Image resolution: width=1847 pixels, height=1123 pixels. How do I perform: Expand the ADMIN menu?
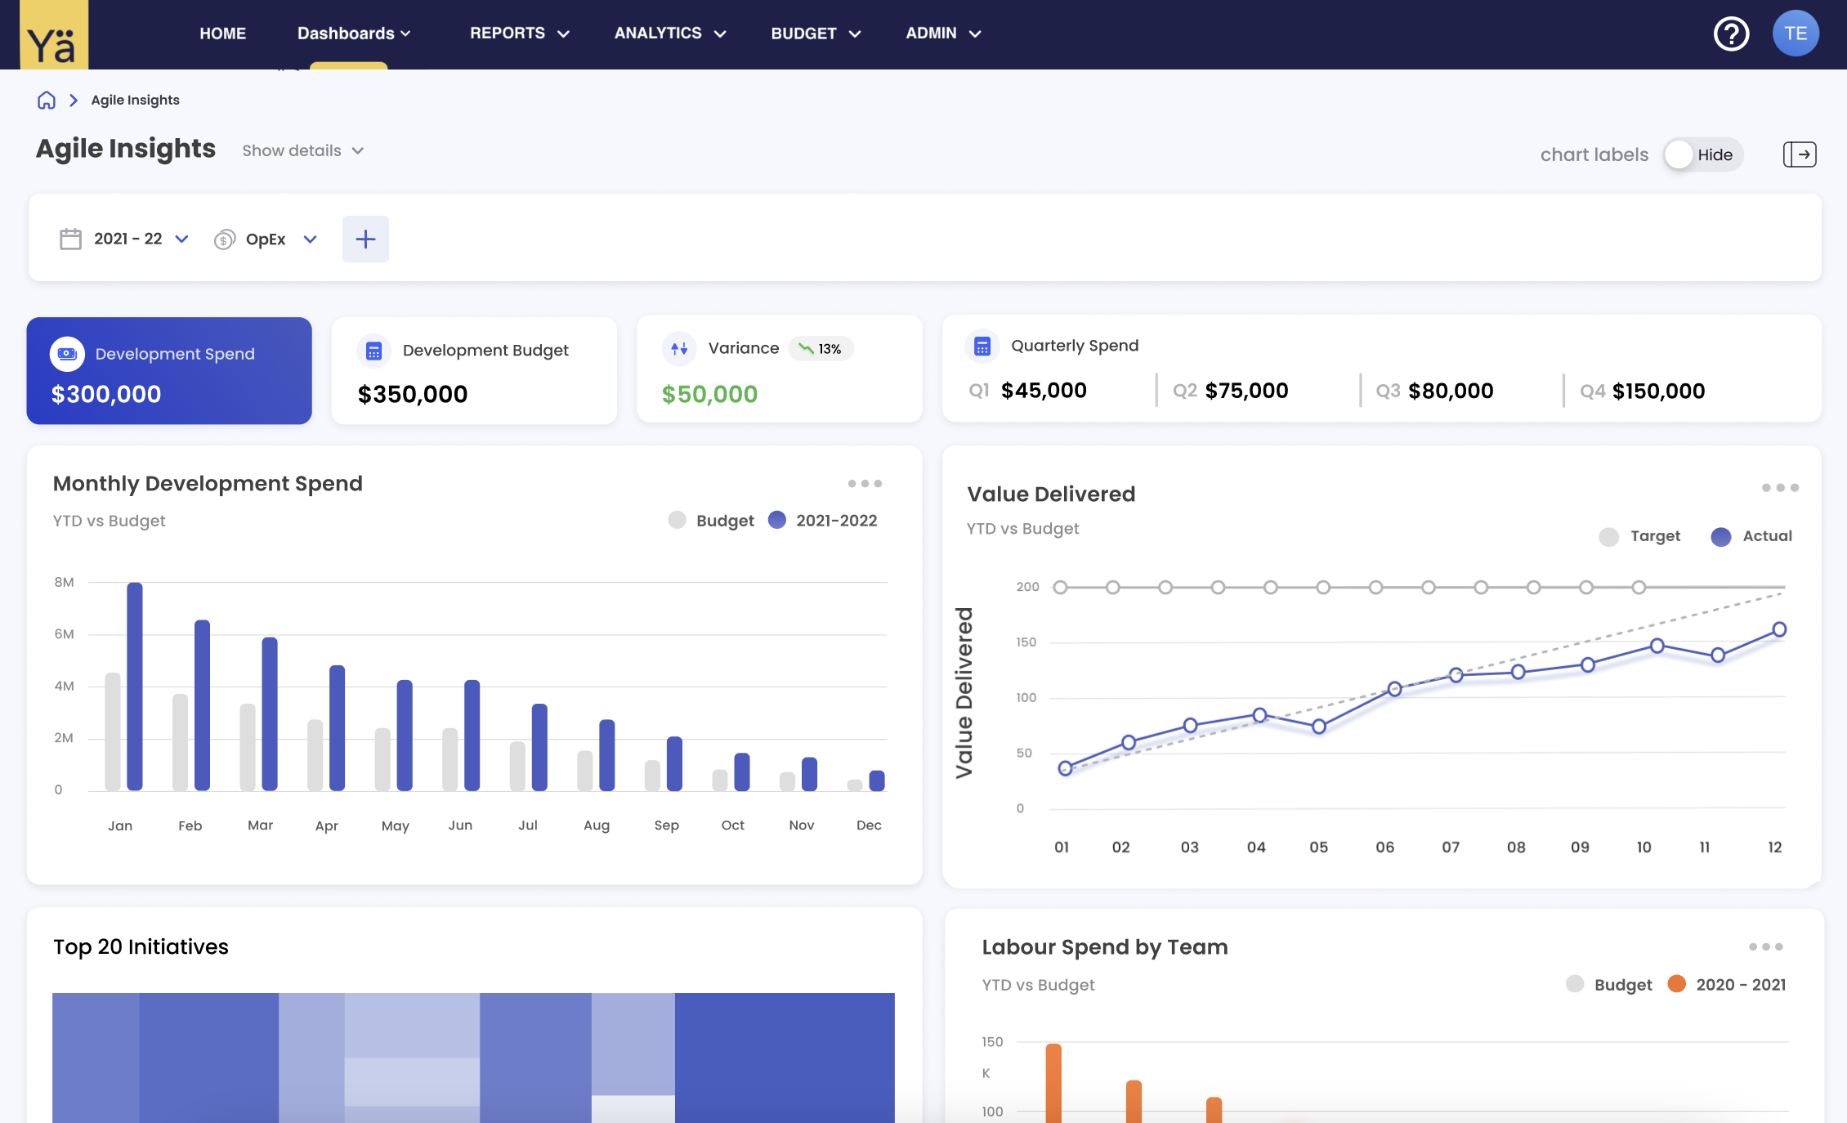[943, 34]
